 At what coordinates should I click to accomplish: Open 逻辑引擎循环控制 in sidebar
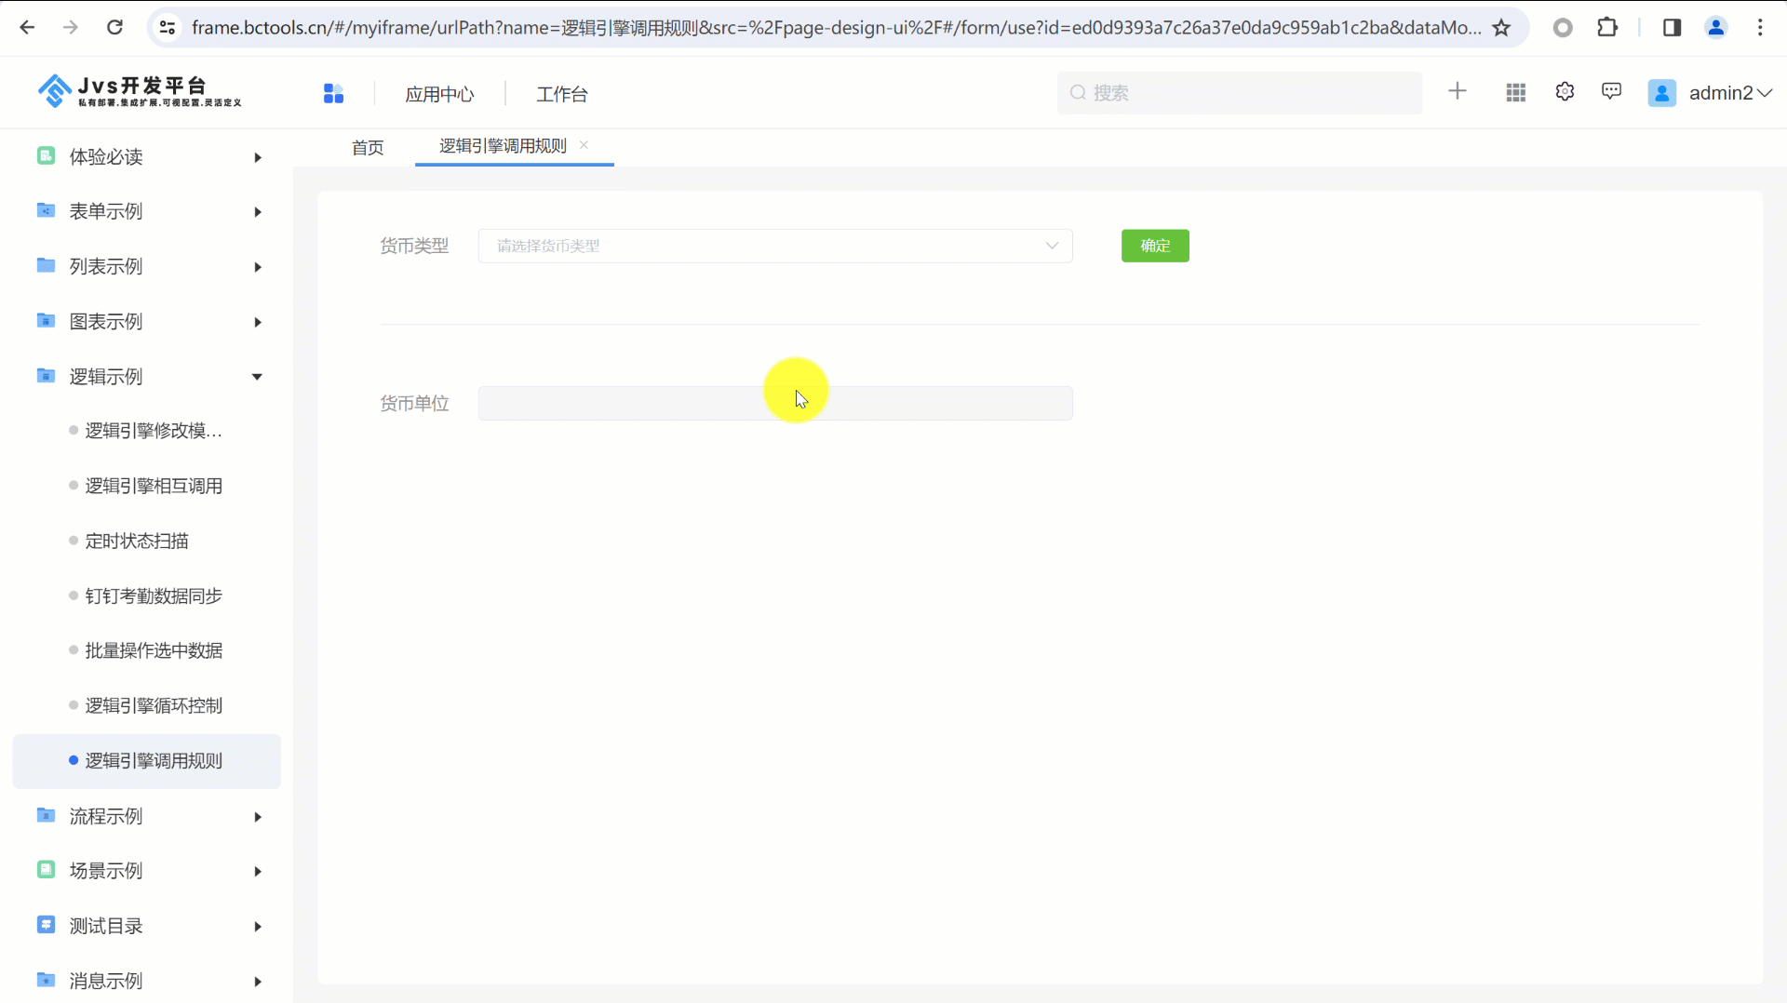click(154, 705)
